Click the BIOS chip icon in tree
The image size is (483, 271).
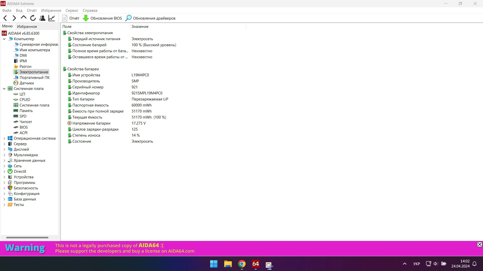click(16, 127)
